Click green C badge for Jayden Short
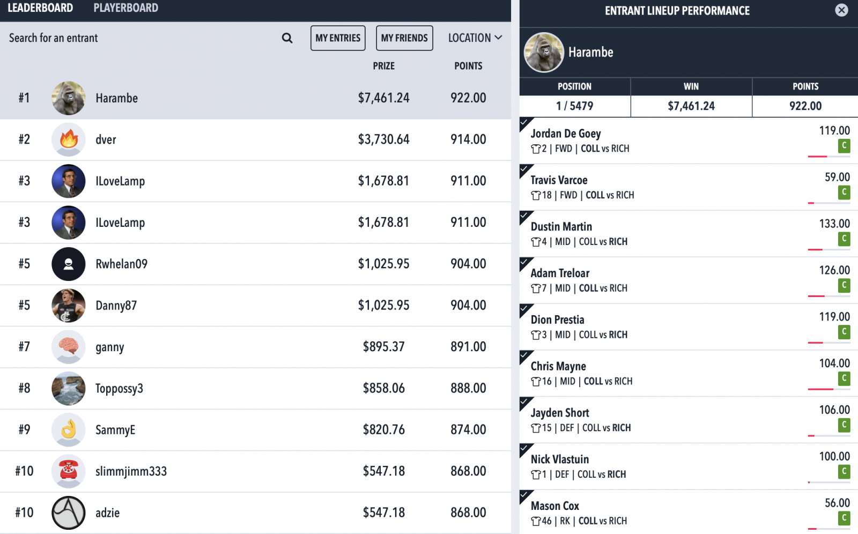The width and height of the screenshot is (858, 534). (844, 426)
